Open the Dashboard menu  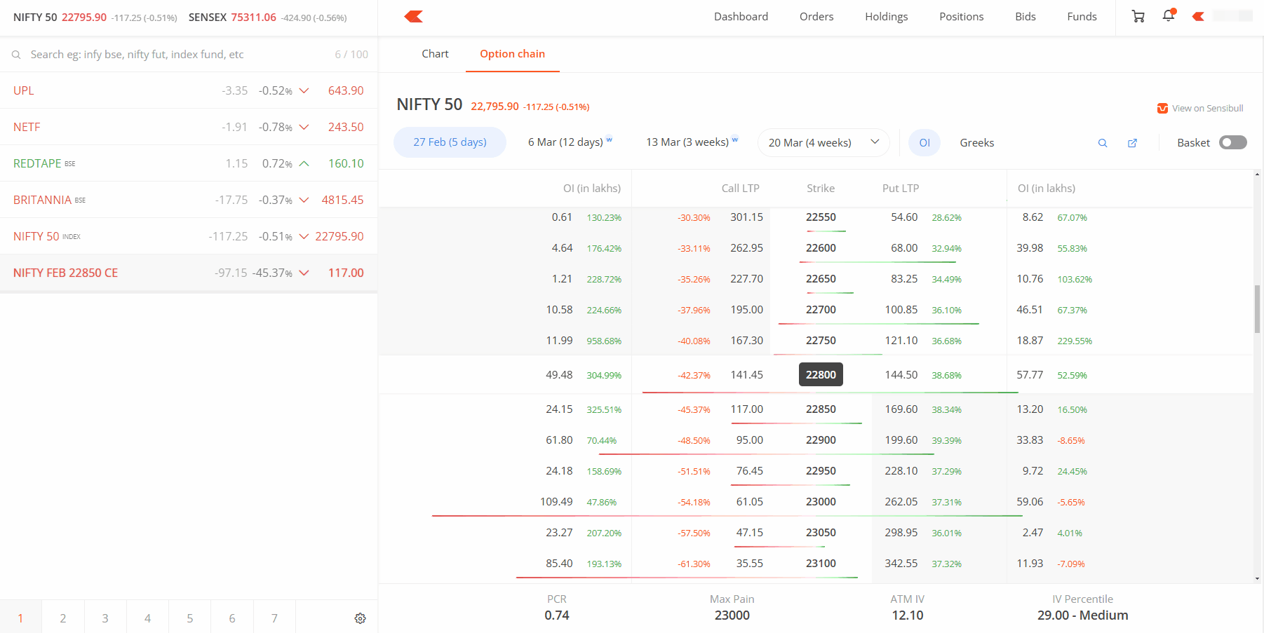[x=741, y=16]
